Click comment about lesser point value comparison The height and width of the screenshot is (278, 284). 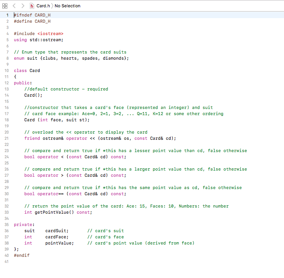coord(136,151)
